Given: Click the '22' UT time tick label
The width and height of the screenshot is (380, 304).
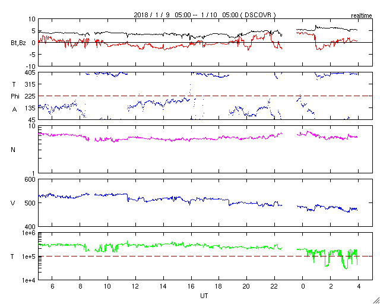Looking at the screenshot, I should click(274, 287).
